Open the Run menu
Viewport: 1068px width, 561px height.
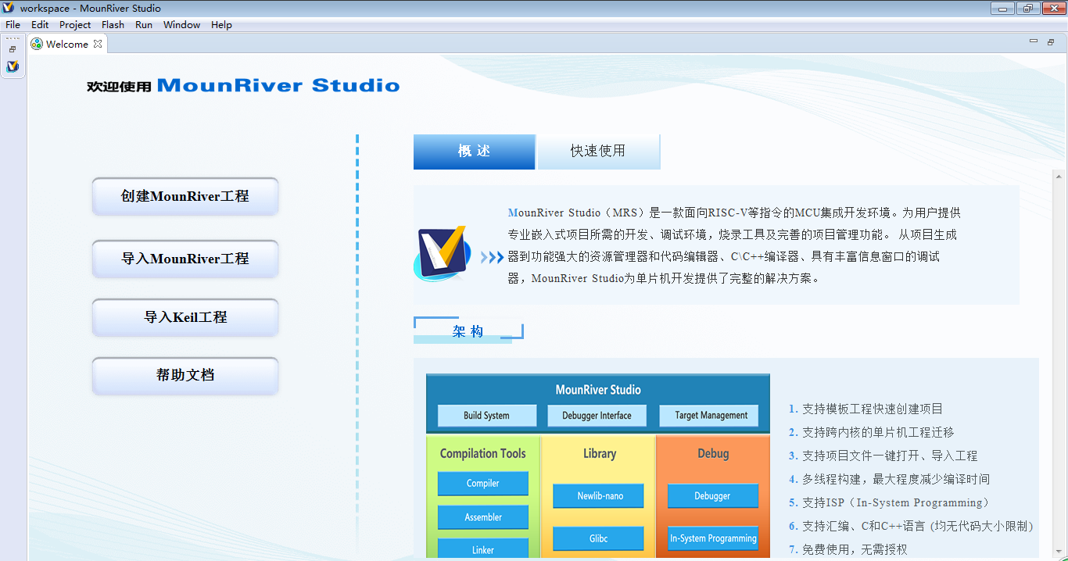pyautogui.click(x=144, y=25)
